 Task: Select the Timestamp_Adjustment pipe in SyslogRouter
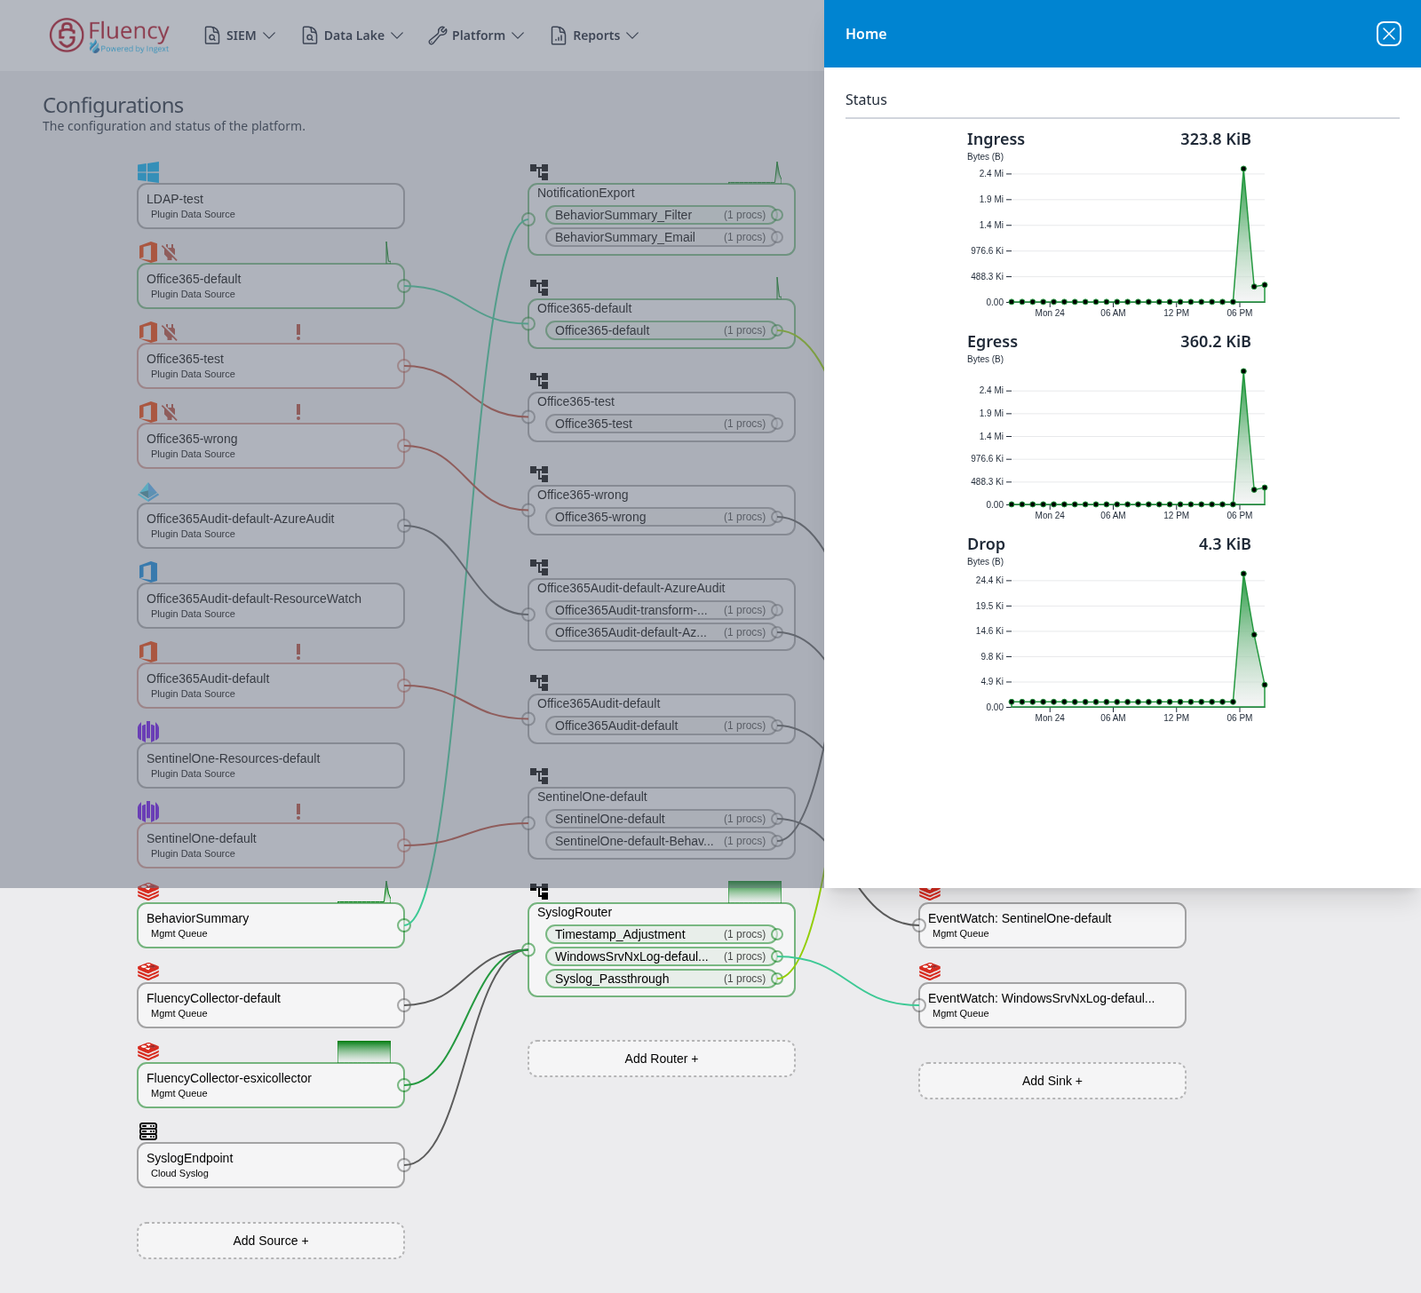click(661, 934)
